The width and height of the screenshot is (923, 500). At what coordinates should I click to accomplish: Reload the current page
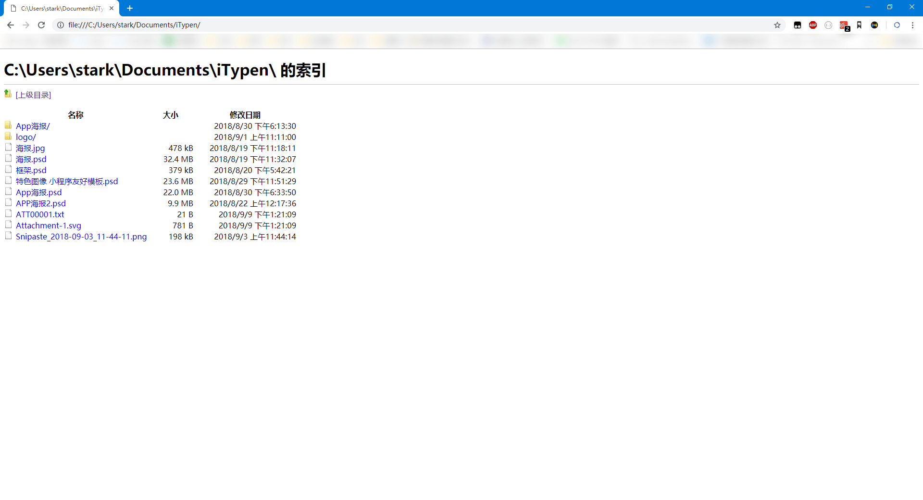pos(41,25)
